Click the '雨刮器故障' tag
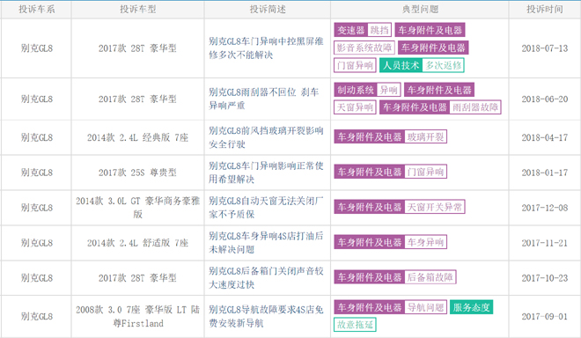The image size is (581, 338). click(x=475, y=107)
